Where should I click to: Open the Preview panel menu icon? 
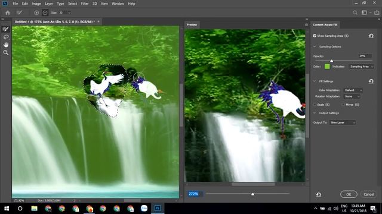pos(306,25)
